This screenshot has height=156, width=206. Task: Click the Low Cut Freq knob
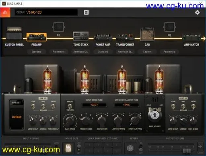[118, 120]
